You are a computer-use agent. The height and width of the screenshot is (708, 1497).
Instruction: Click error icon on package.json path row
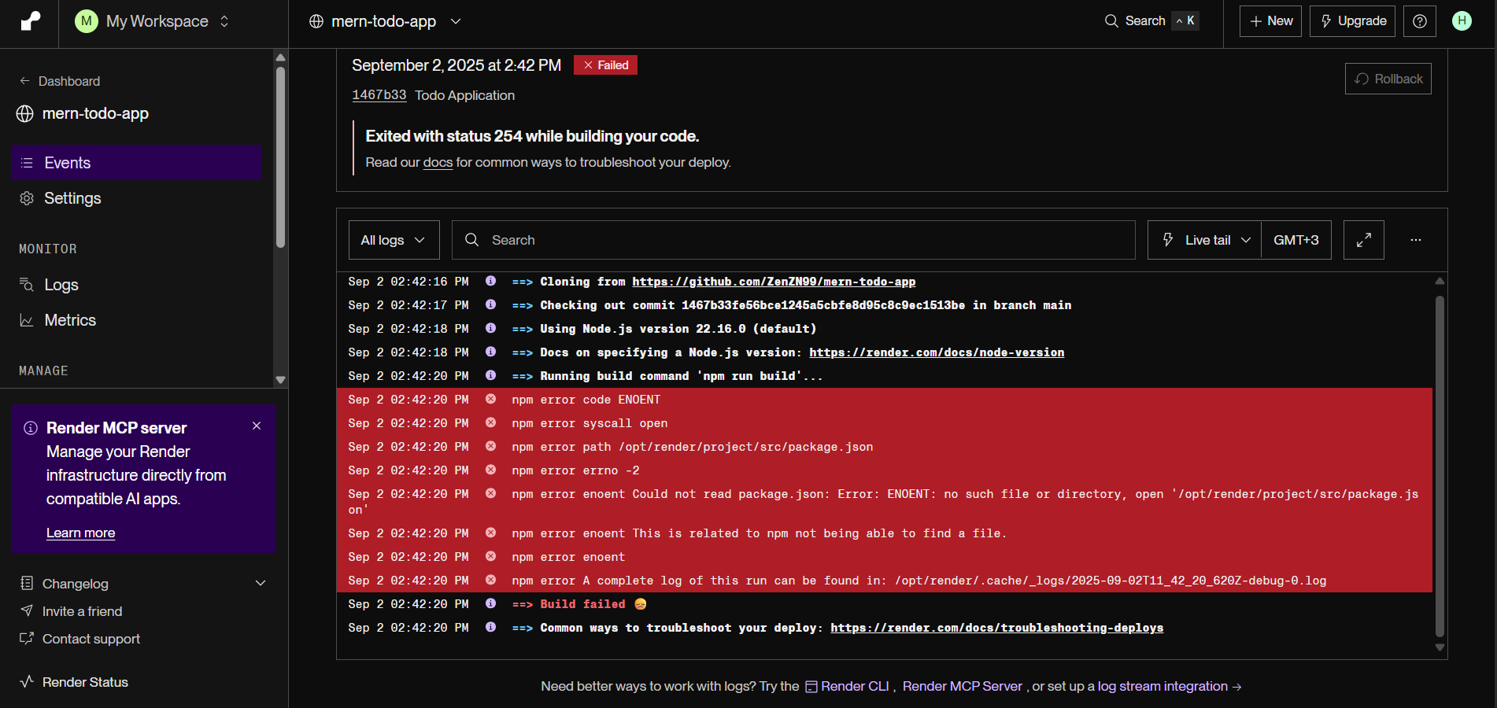(x=490, y=446)
